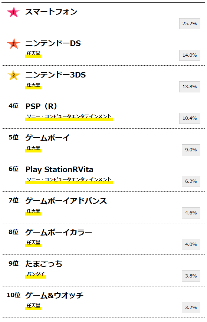This screenshot has height=322, width=207.
Task: Open the Play StationRVita entry
Action: coord(59,170)
